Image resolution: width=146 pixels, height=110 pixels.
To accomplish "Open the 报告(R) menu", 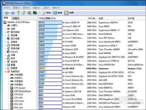I will coord(26,8).
